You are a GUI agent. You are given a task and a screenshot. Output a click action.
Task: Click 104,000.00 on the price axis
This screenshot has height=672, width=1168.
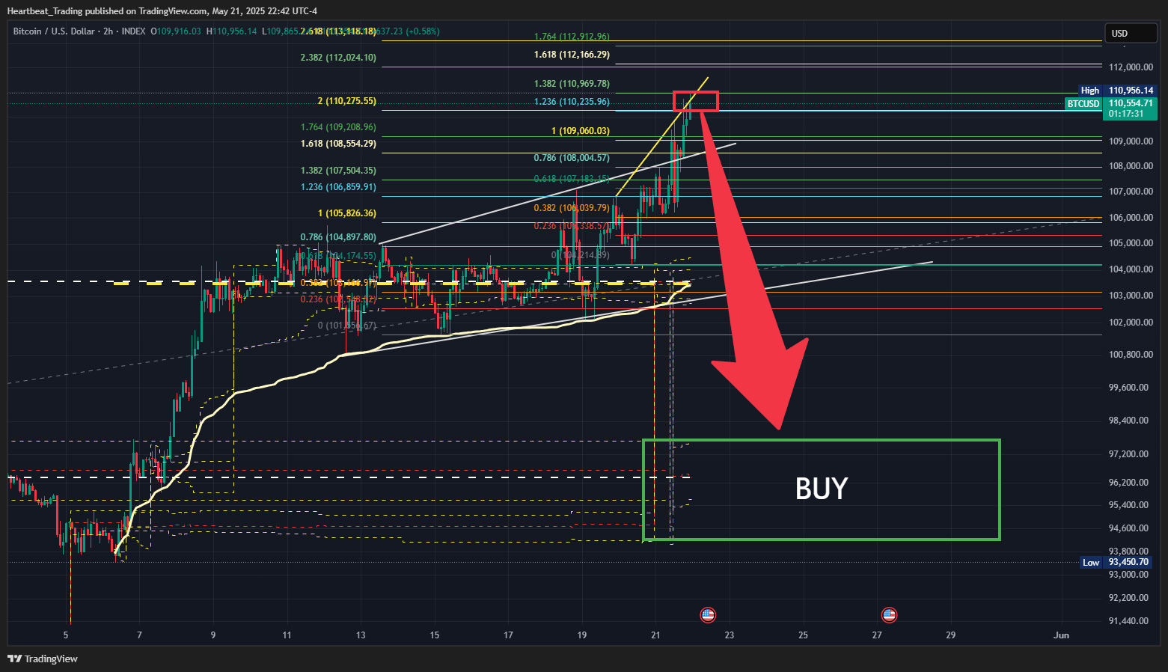1131,269
